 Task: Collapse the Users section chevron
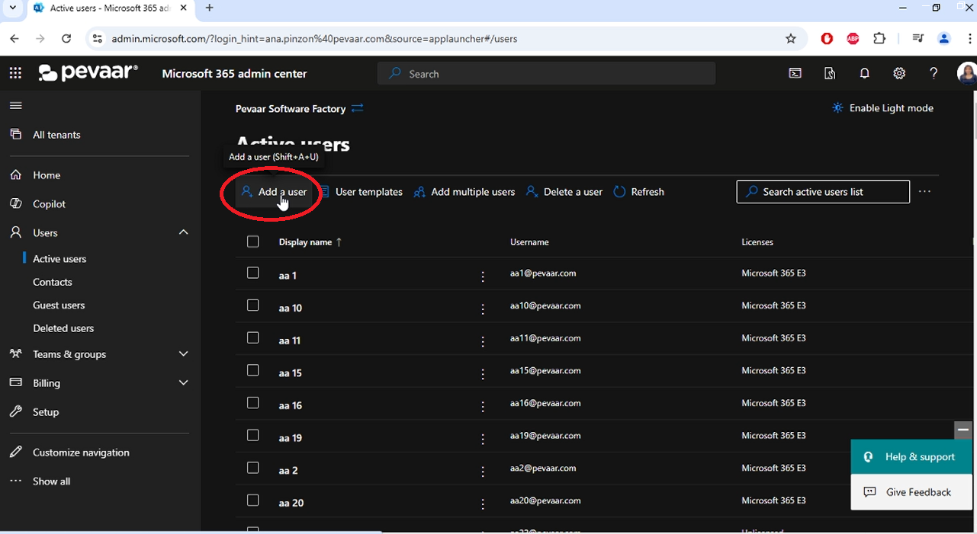(183, 232)
